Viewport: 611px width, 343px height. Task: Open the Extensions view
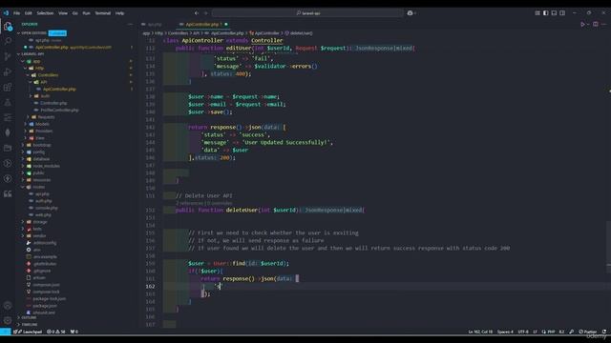pyautogui.click(x=8, y=87)
